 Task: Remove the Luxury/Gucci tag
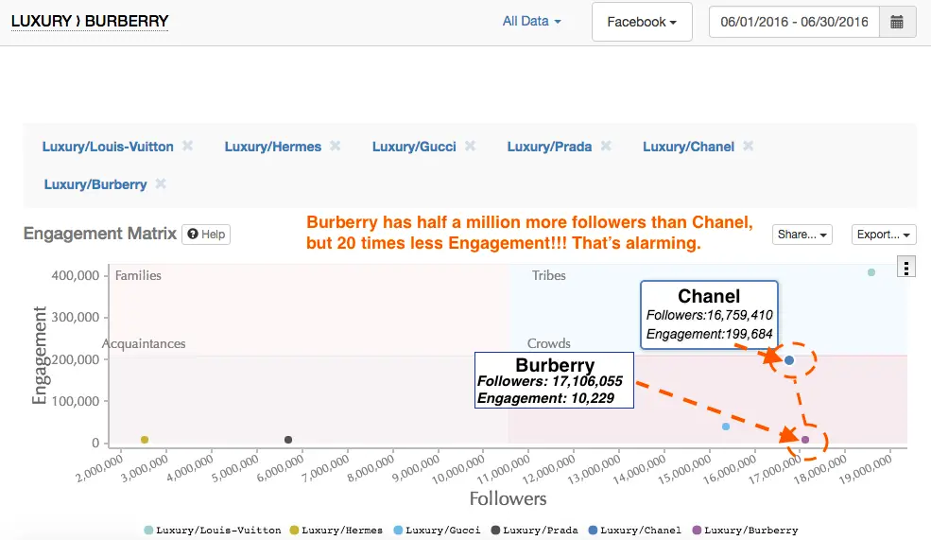pyautogui.click(x=470, y=146)
